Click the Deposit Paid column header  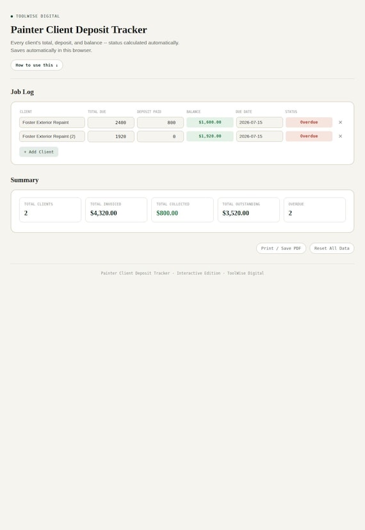[x=149, y=111]
